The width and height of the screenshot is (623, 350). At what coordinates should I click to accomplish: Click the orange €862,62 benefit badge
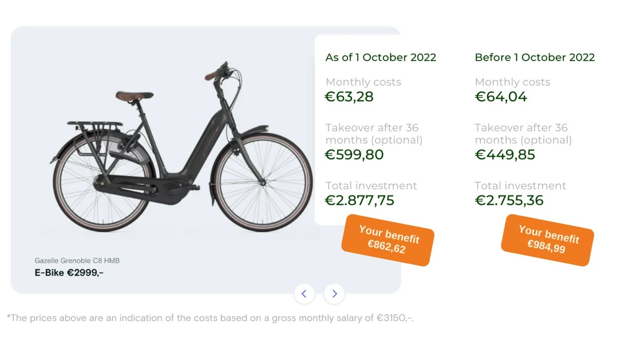click(388, 240)
